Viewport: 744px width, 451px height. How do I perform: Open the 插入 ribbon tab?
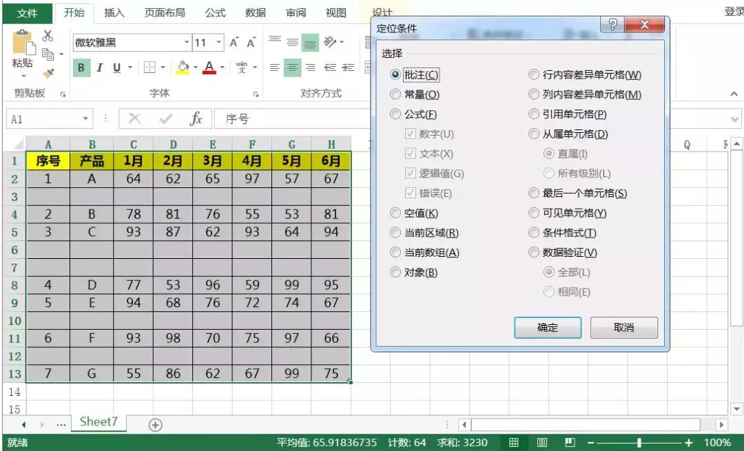coord(114,12)
